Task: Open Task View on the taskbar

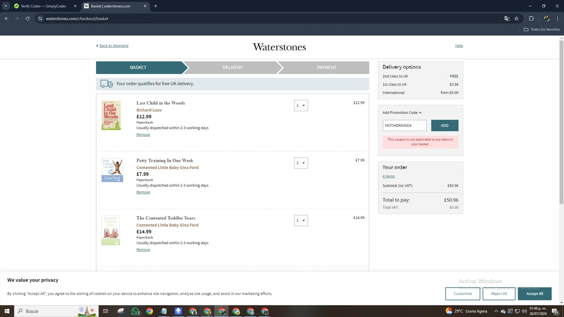Action: point(106,311)
